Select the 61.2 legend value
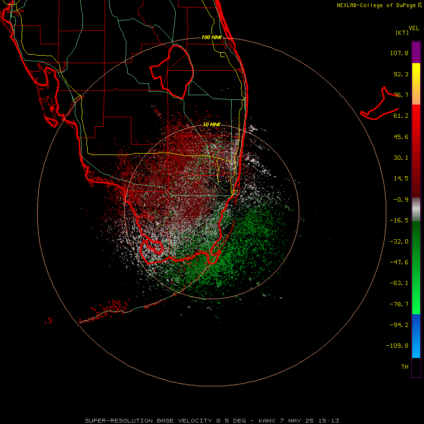The image size is (424, 424). [x=401, y=116]
